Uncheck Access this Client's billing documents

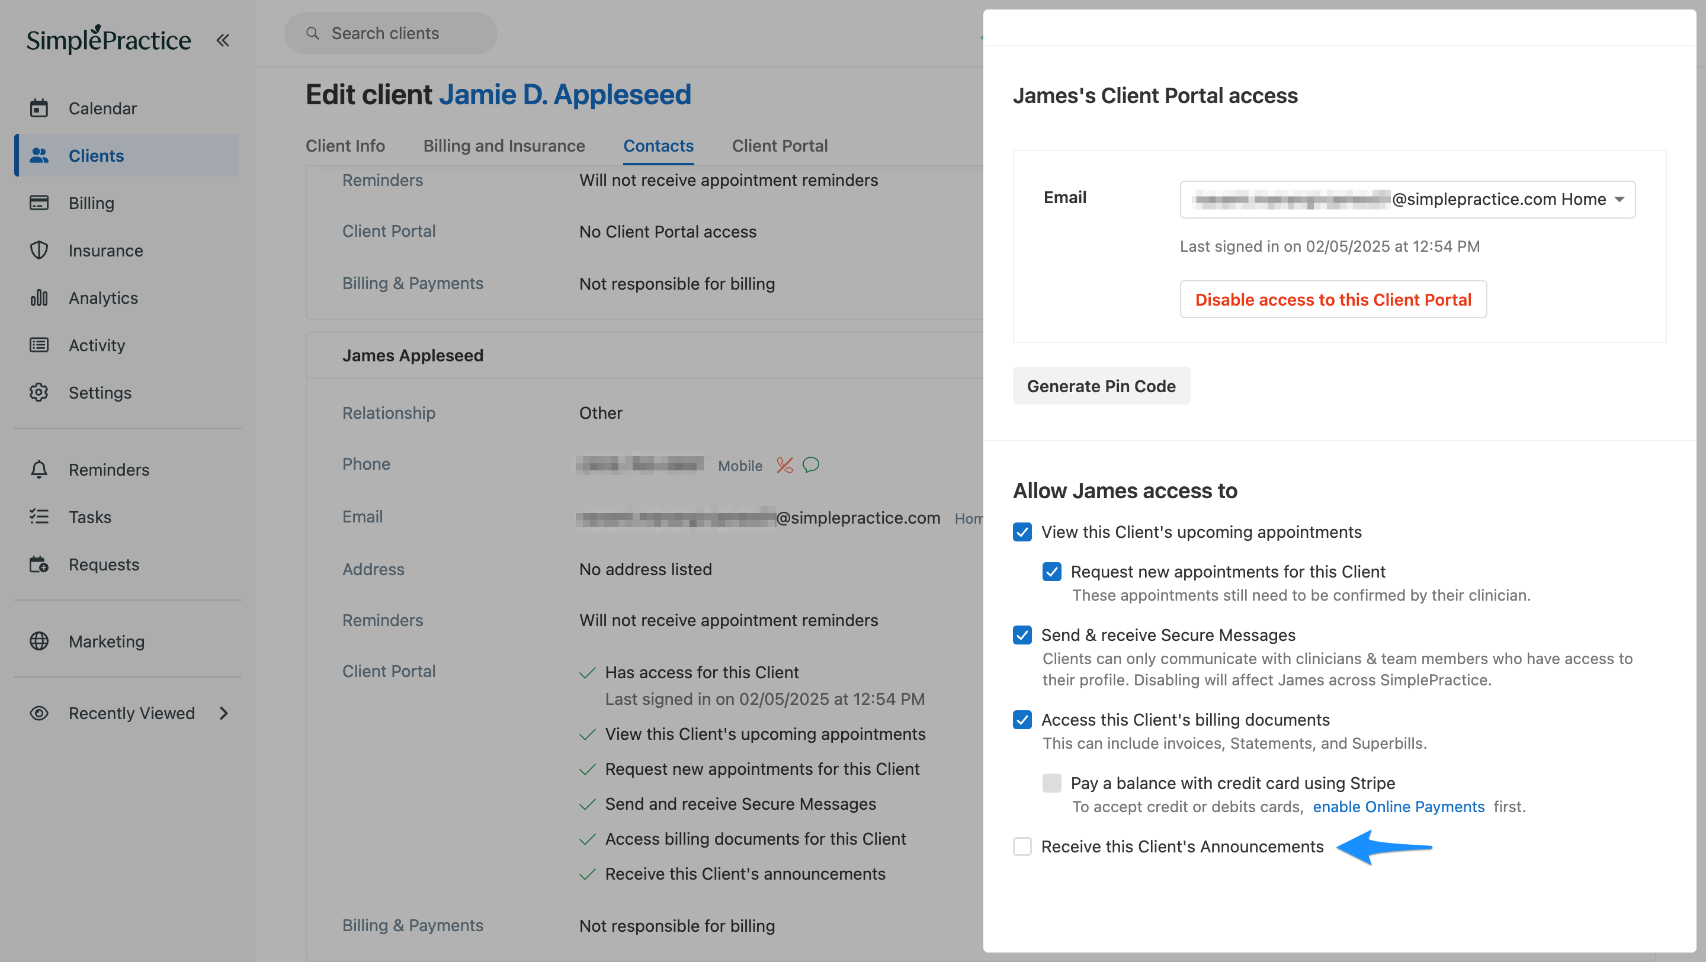pos(1022,720)
